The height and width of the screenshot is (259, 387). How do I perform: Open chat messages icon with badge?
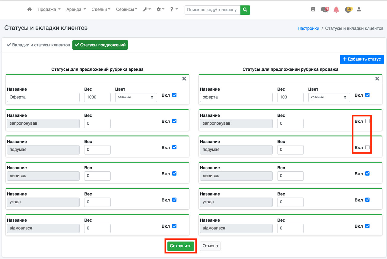pyautogui.click(x=324, y=10)
